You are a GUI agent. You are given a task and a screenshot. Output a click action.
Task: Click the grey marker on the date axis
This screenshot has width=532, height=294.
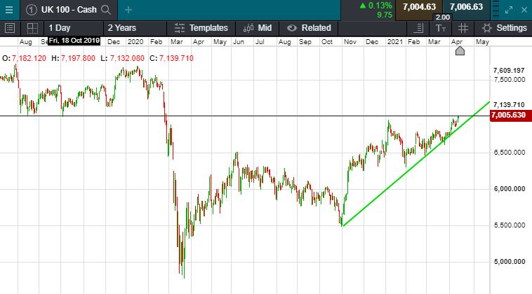tap(460, 51)
